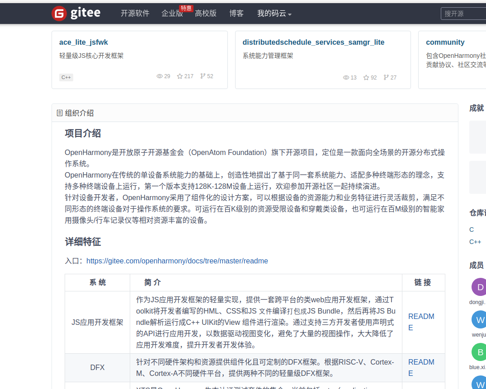Open the purple D member avatar
This screenshot has height=389, width=486.
(479, 287)
